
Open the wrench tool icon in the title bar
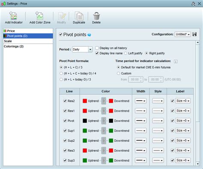[x=193, y=3]
